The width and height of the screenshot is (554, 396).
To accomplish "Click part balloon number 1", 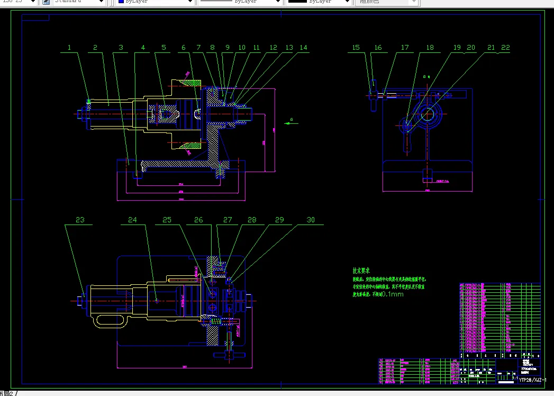I will [x=69, y=47].
